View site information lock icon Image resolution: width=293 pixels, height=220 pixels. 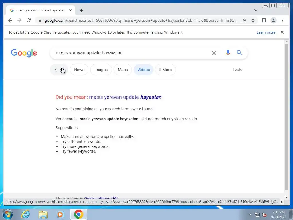[40, 20]
